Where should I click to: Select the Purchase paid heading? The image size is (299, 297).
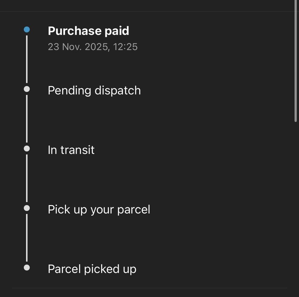(88, 31)
